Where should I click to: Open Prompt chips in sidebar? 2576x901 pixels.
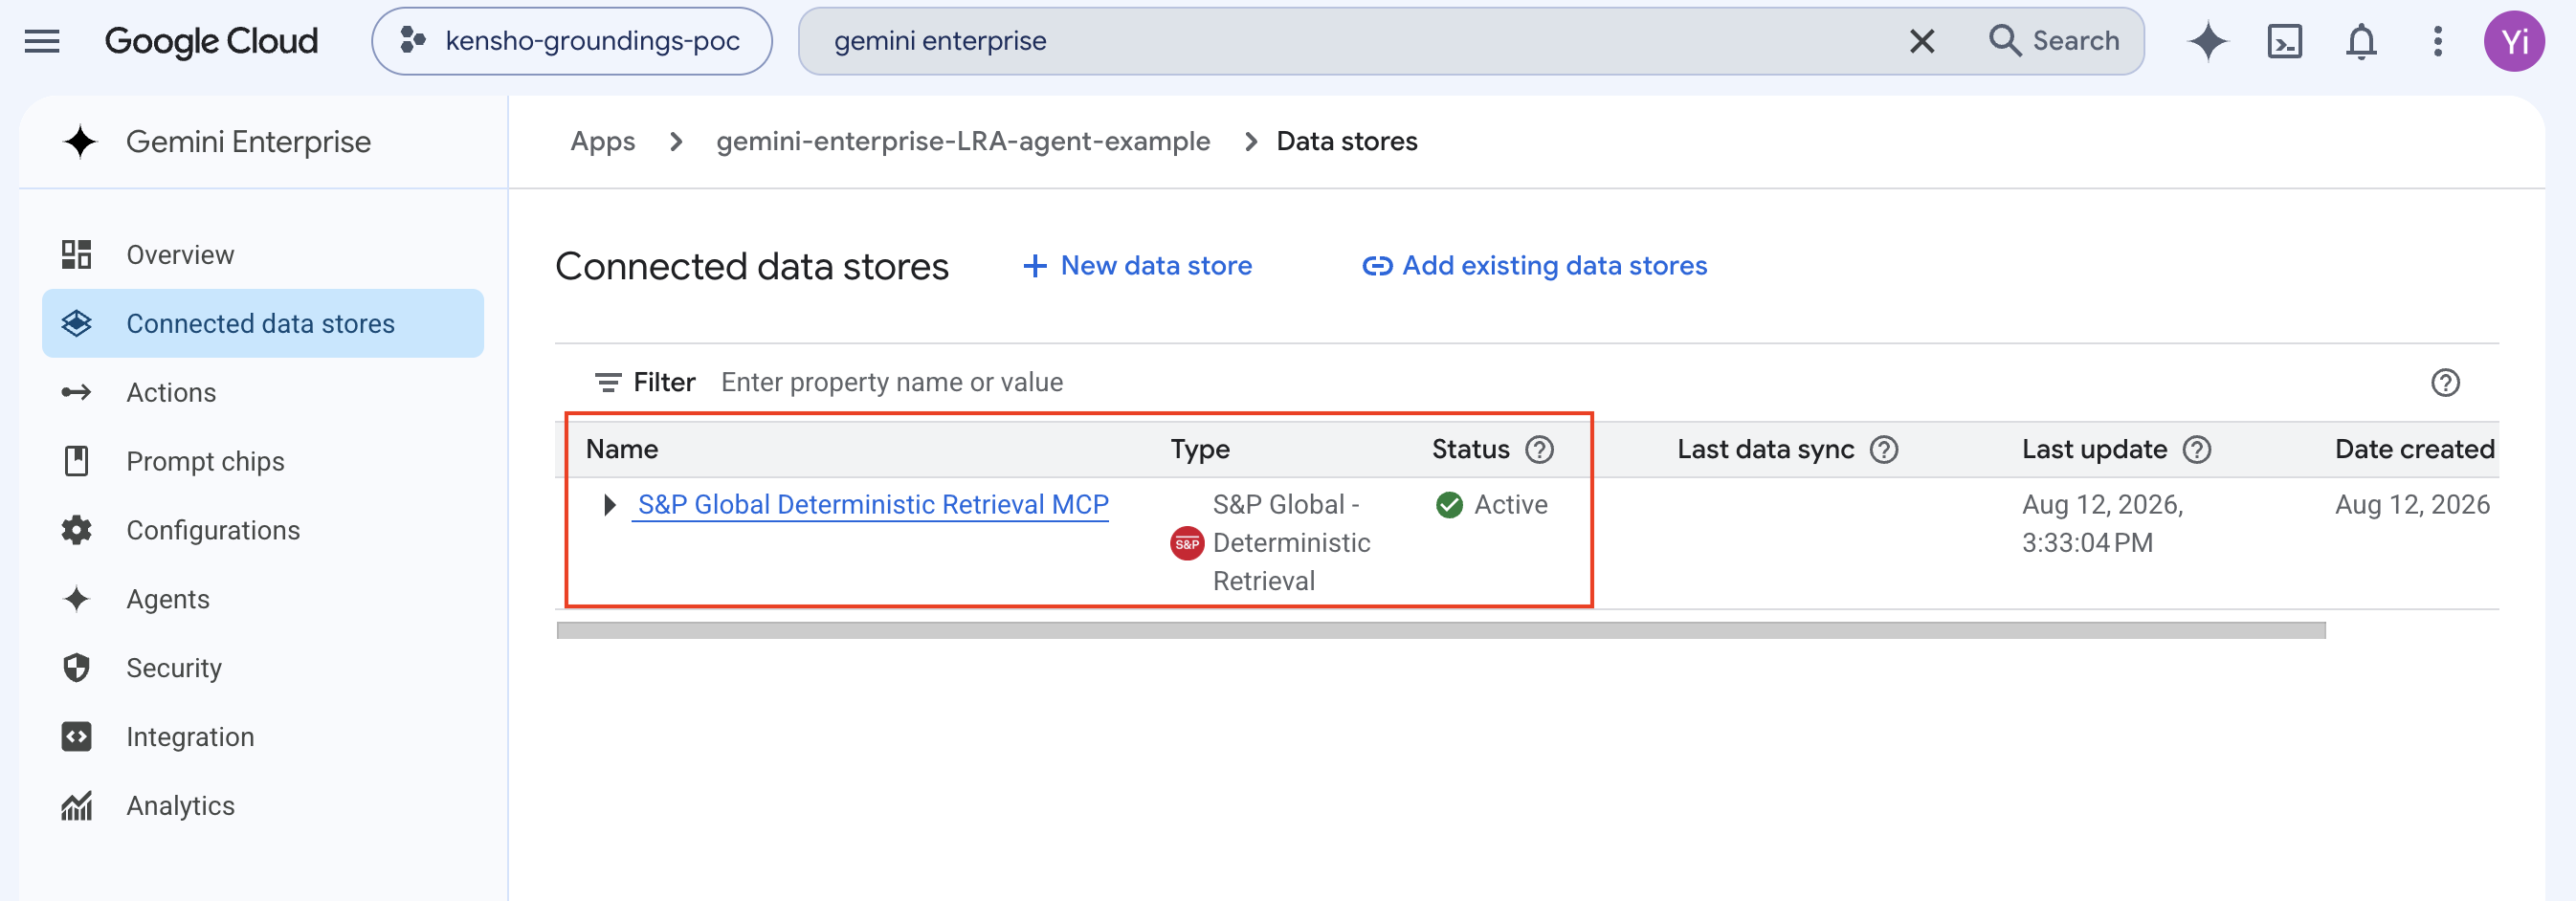[263, 461]
